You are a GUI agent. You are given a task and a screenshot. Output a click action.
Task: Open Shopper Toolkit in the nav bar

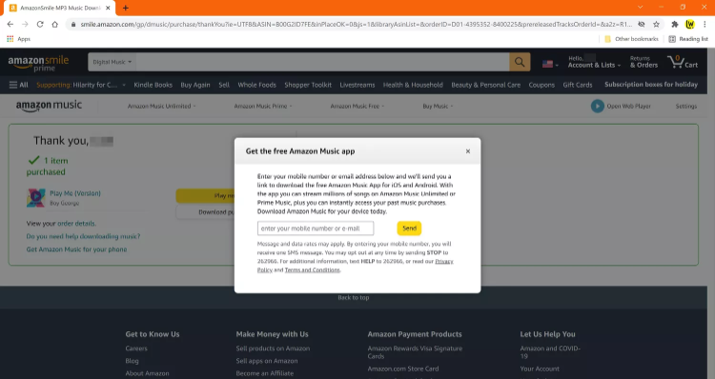(x=308, y=85)
